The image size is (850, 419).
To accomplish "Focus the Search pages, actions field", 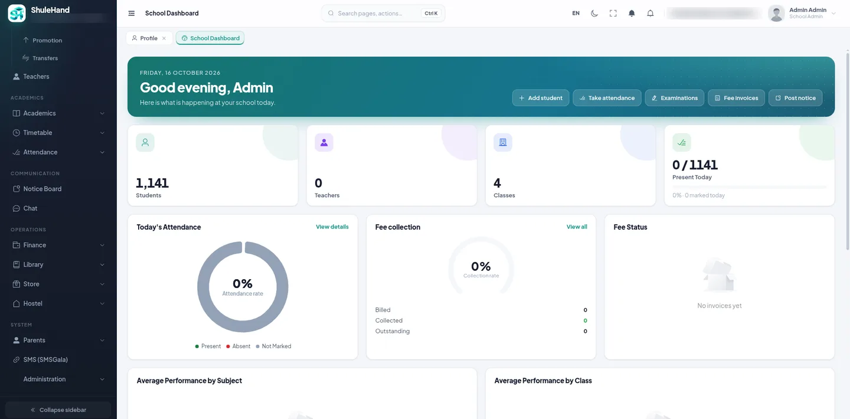I will (383, 13).
